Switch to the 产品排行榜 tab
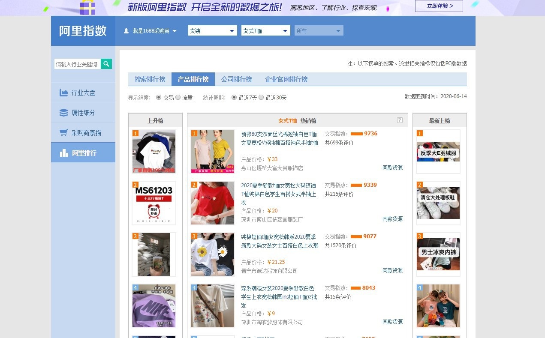 193,79
